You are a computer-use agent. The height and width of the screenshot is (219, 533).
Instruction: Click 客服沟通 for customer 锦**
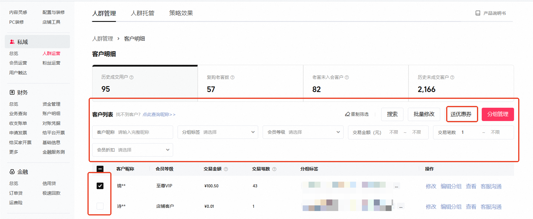(x=491, y=186)
